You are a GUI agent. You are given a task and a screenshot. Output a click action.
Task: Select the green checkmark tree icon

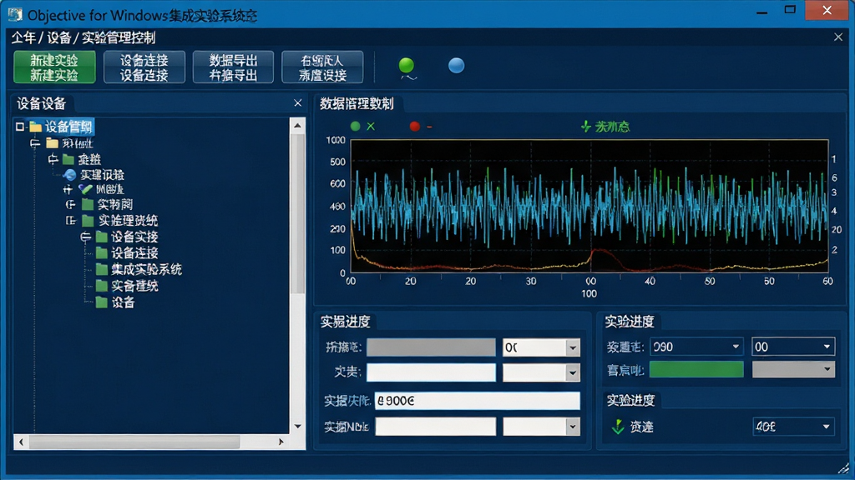[x=86, y=189]
